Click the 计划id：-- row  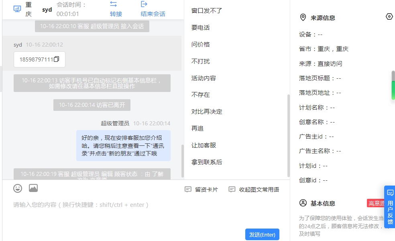tap(314, 165)
